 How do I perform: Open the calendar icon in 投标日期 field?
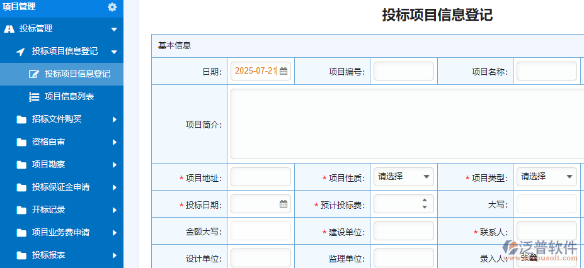(283, 204)
